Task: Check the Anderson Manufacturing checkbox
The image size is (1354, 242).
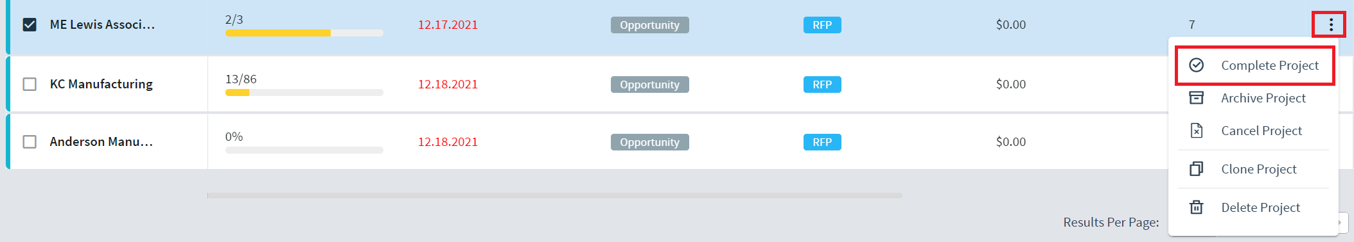Action: (30, 141)
